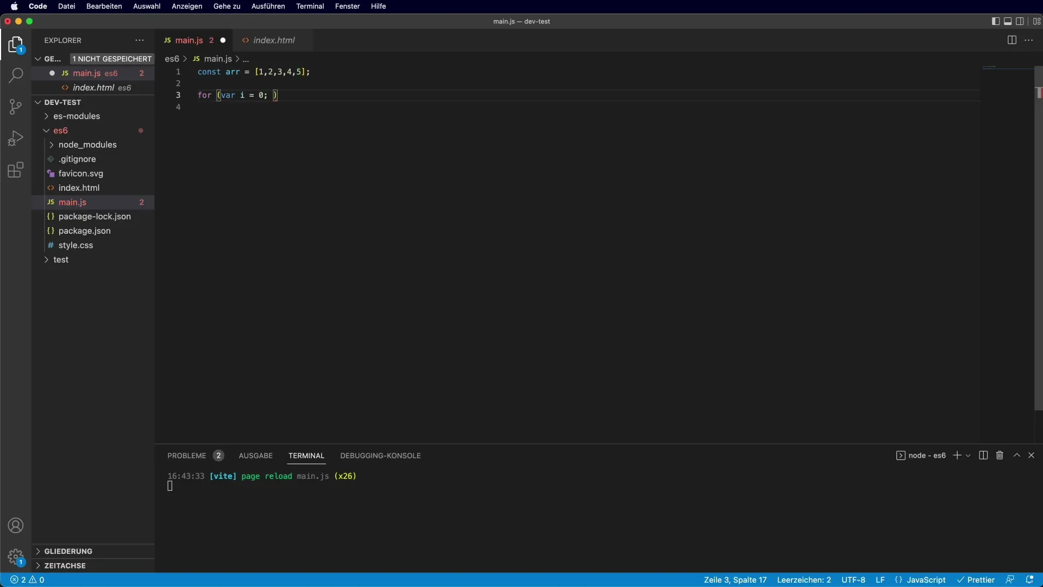Viewport: 1043px width, 587px height.
Task: Click the code minimap
Action: pos(1008,68)
